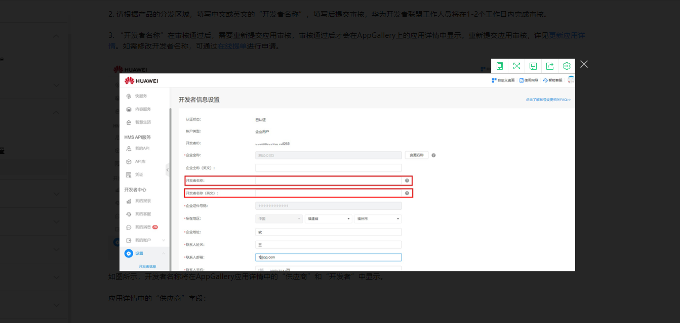Open image viewer settings via the gear icon
Screen dimensions: 680x323
tap(567, 66)
